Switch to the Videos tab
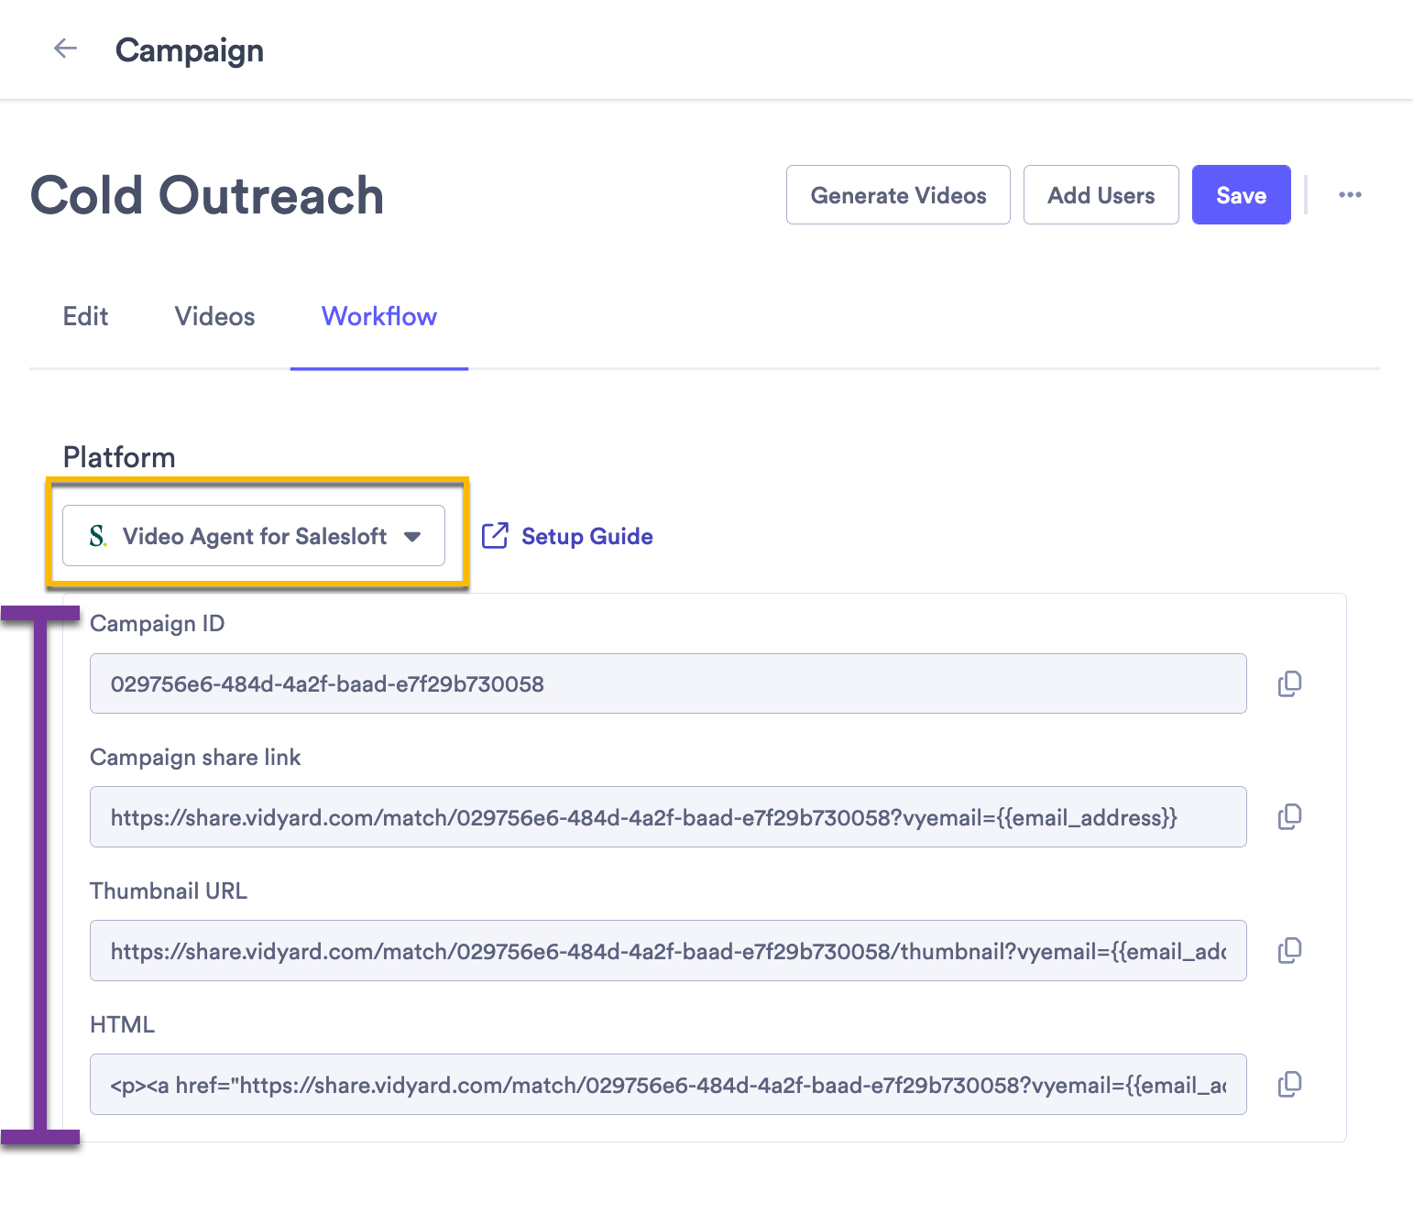Viewport: 1413px width, 1224px height. (x=214, y=316)
